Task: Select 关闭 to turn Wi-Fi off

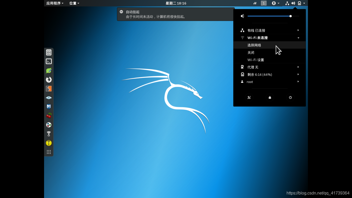Action: click(270, 52)
